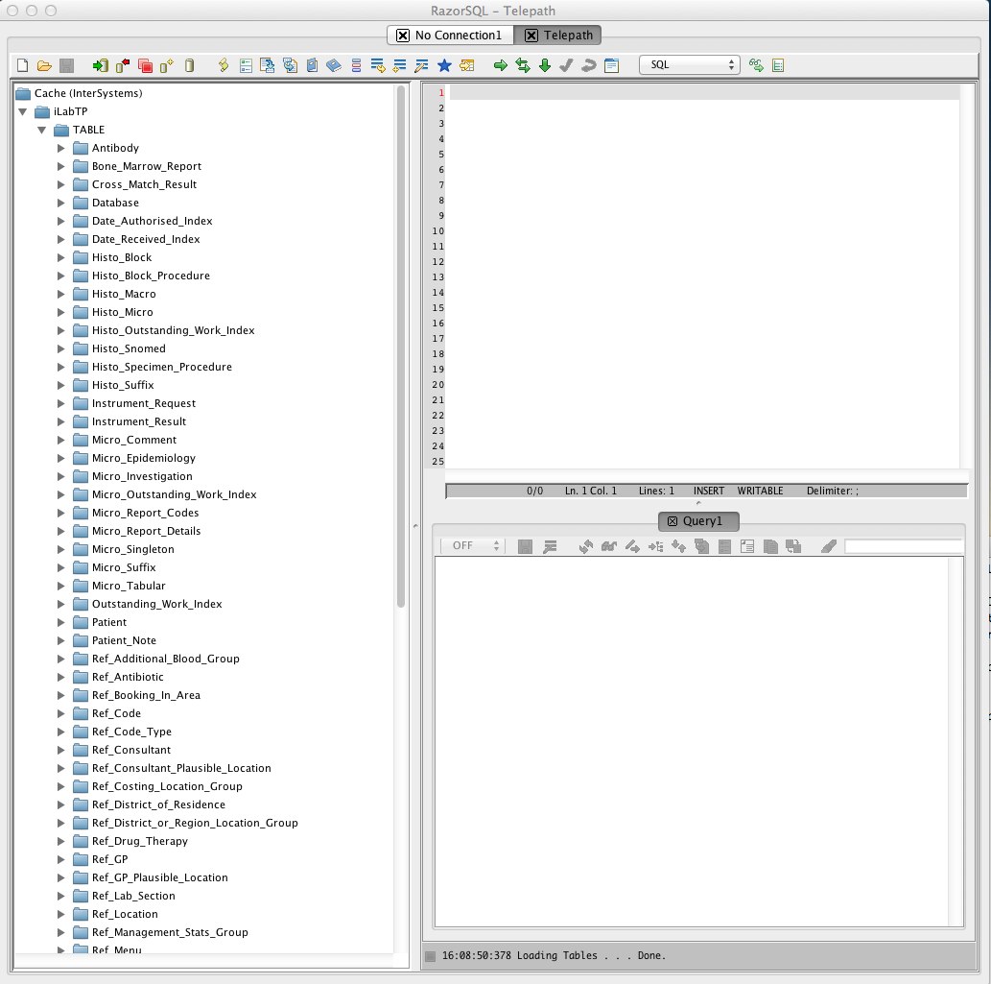Click the green-lined document icon at toolbar end
The height and width of the screenshot is (984, 991).
tap(778, 65)
